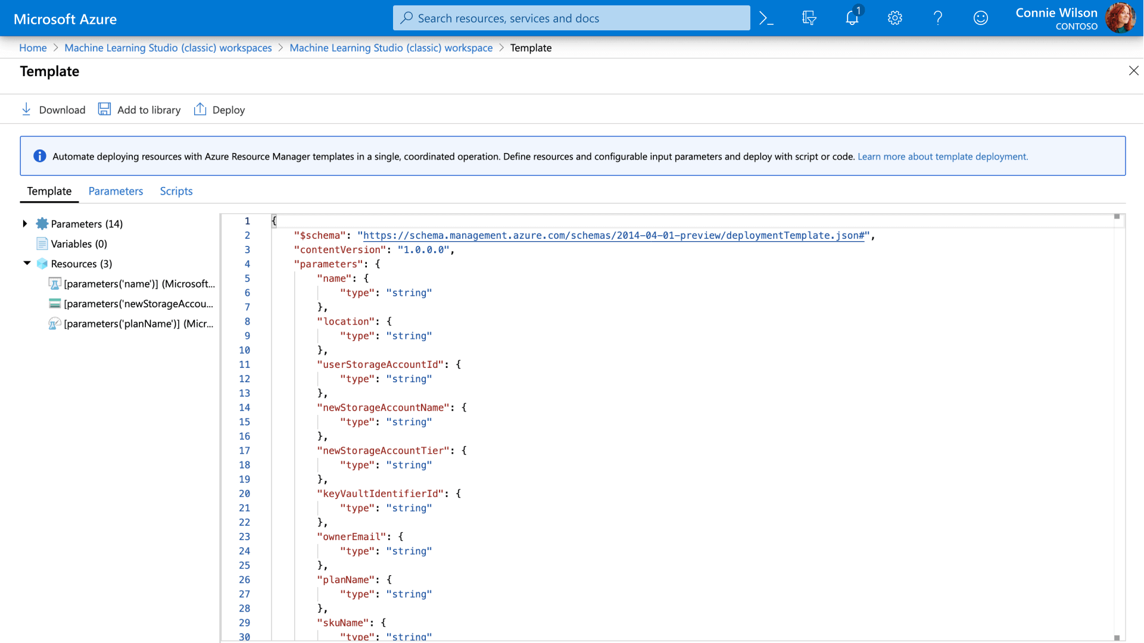Click the Download button label

point(63,110)
